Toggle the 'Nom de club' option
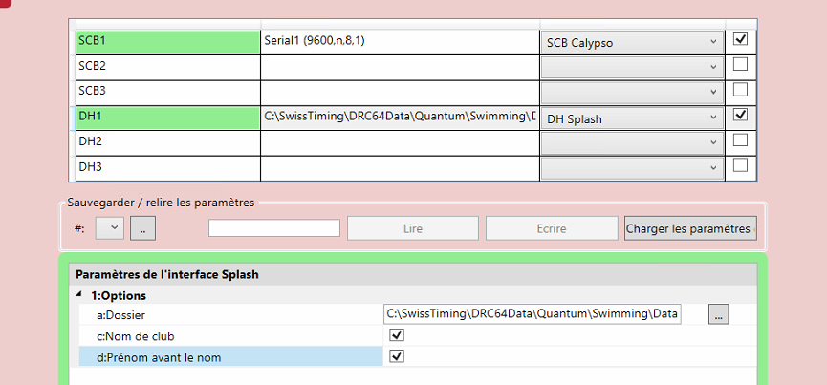Image resolution: width=827 pixels, height=385 pixels. 398,336
